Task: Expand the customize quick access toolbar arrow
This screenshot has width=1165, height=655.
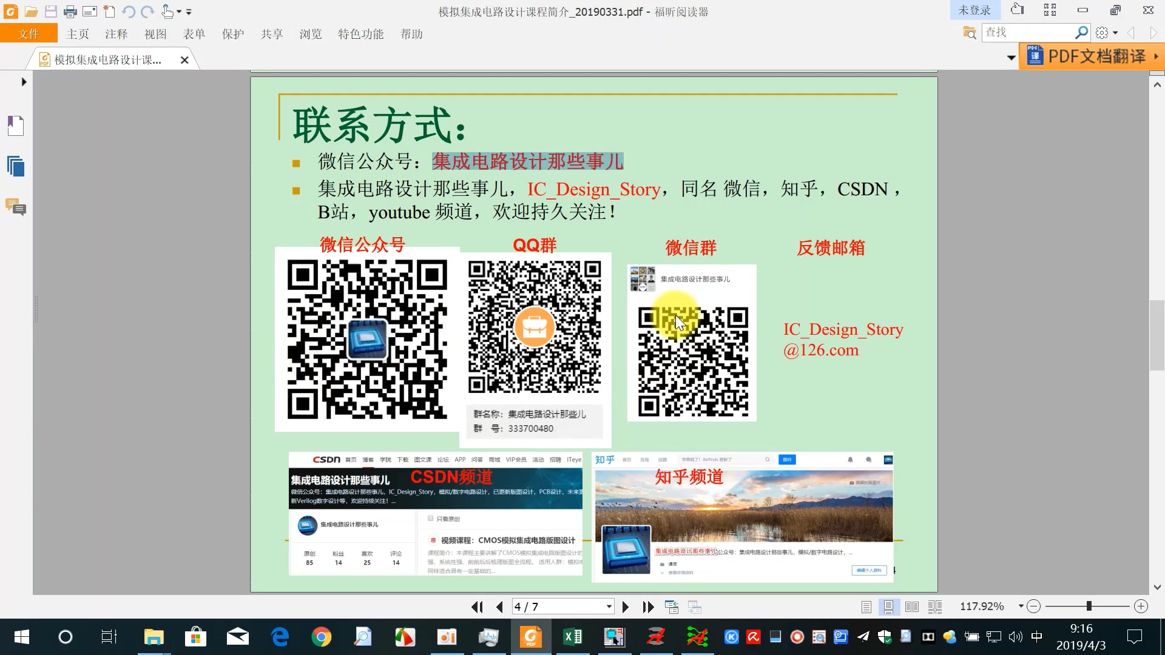Action: pos(189,12)
